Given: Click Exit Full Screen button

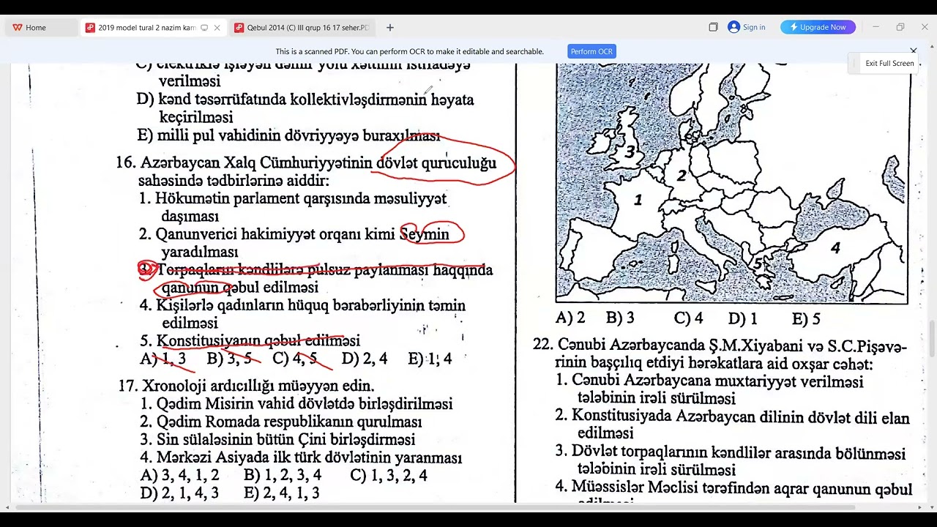Looking at the screenshot, I should point(889,64).
